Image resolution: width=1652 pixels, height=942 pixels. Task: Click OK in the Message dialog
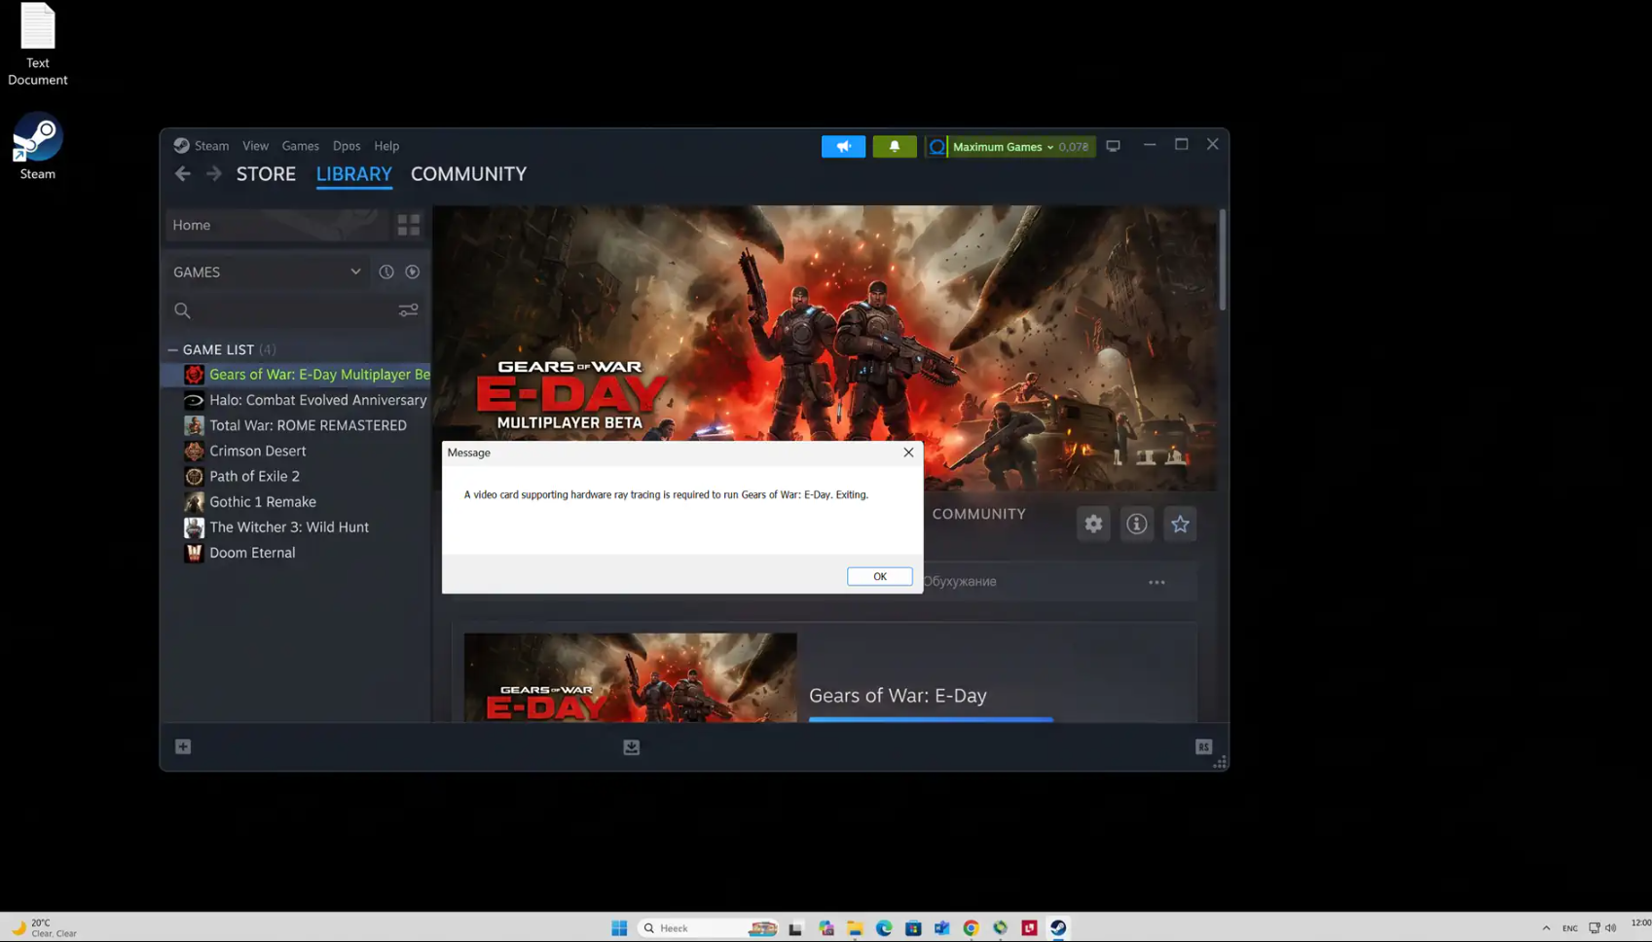coord(879,577)
